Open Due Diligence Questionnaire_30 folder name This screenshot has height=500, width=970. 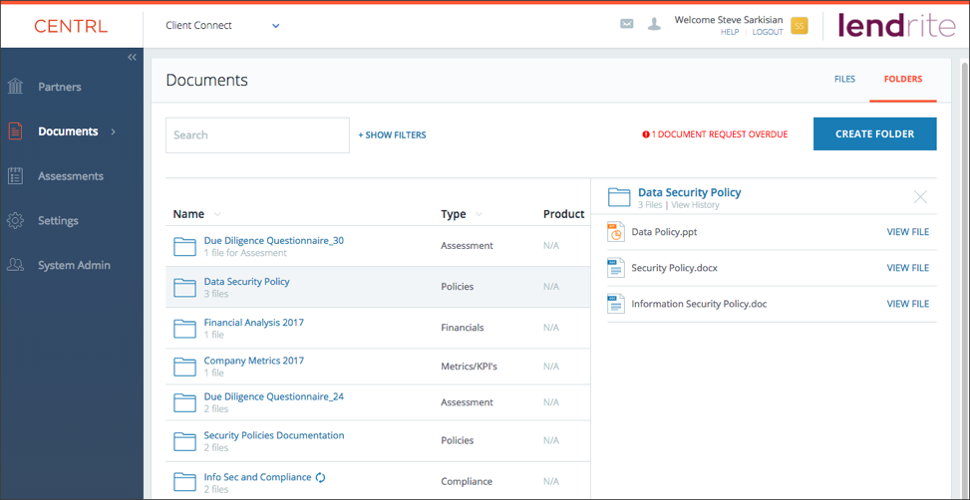pos(274,241)
